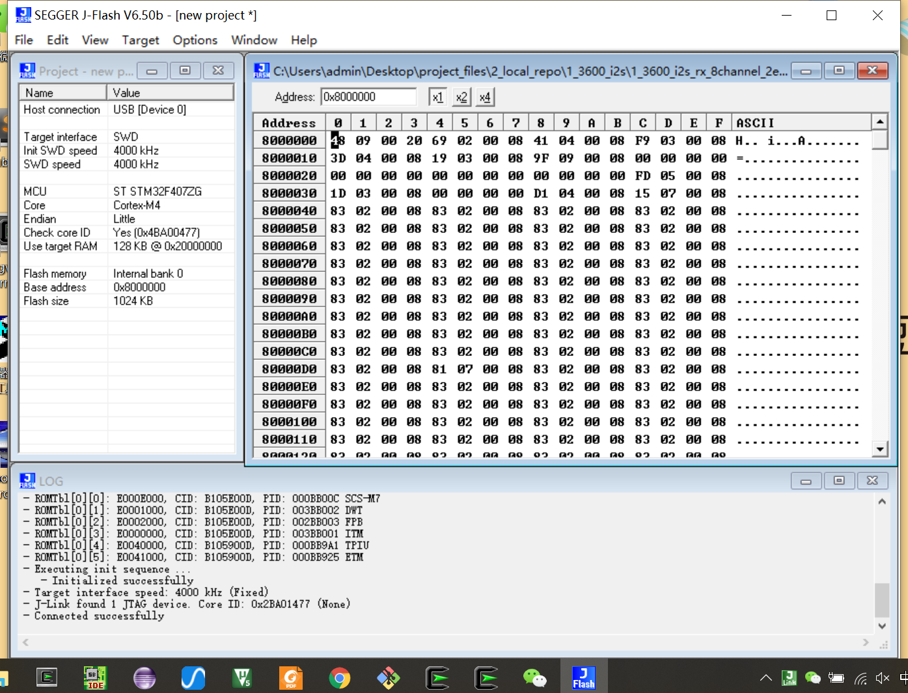Click the Name column header in Project
The height and width of the screenshot is (693, 908).
pos(64,92)
